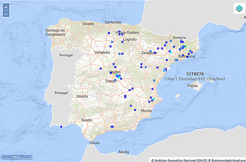
Task: Click the Santiago de Compostela label
Action: tap(55, 32)
